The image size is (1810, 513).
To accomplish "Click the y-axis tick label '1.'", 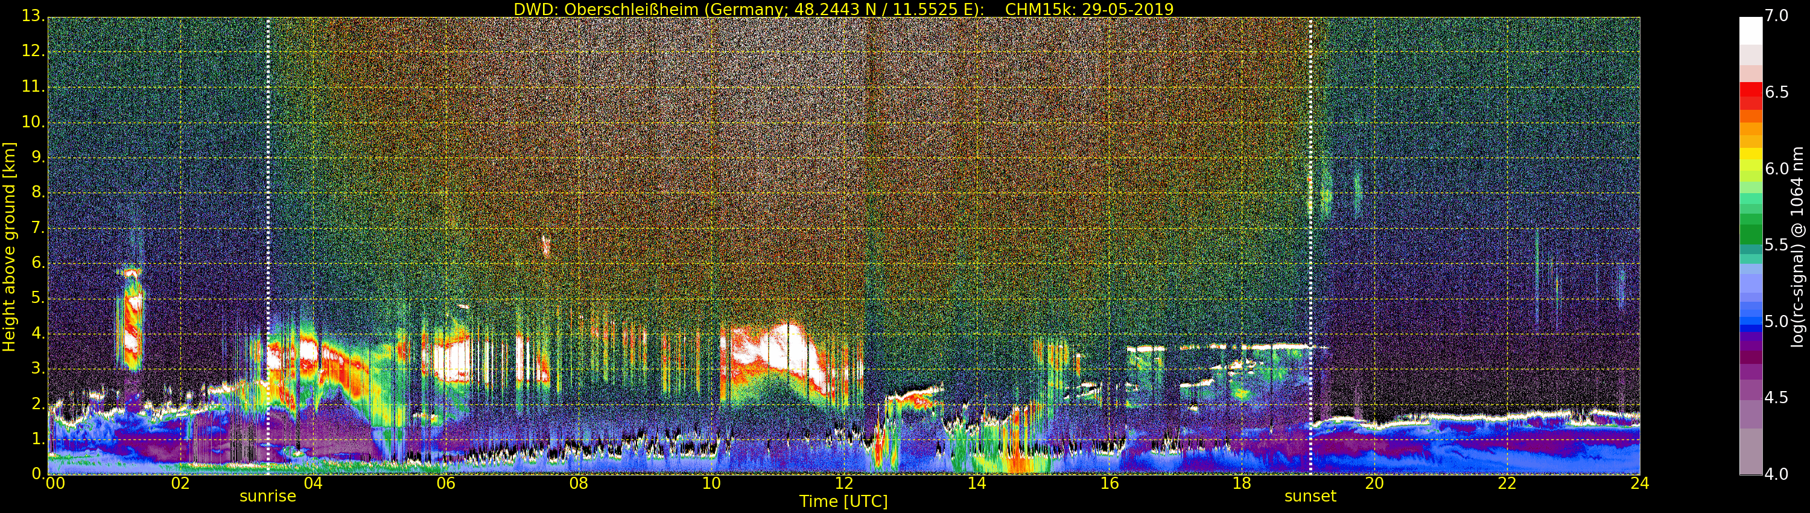I will (x=37, y=439).
